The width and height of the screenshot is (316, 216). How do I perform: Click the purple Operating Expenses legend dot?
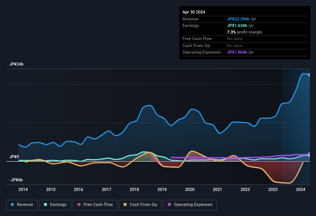[x=169, y=205]
